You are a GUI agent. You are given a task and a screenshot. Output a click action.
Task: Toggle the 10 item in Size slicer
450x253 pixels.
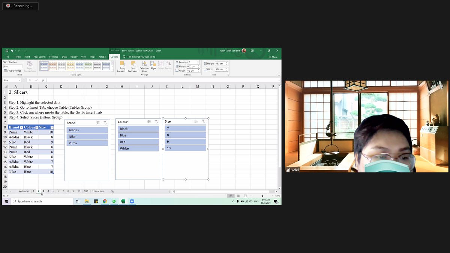185,148
